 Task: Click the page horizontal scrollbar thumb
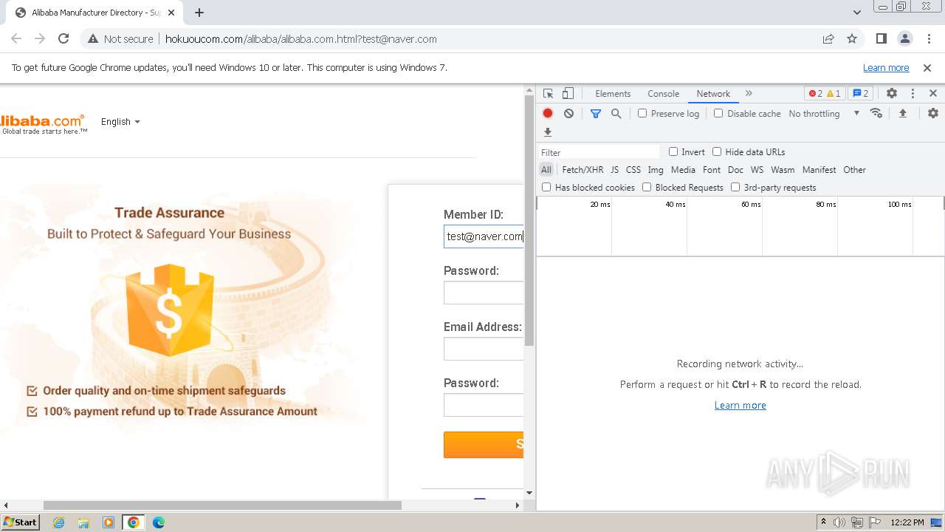tap(222, 505)
